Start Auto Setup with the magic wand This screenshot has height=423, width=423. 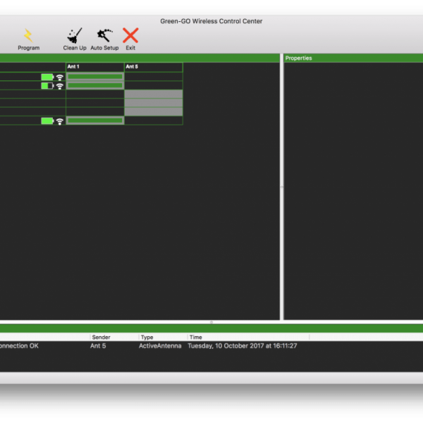click(x=104, y=35)
